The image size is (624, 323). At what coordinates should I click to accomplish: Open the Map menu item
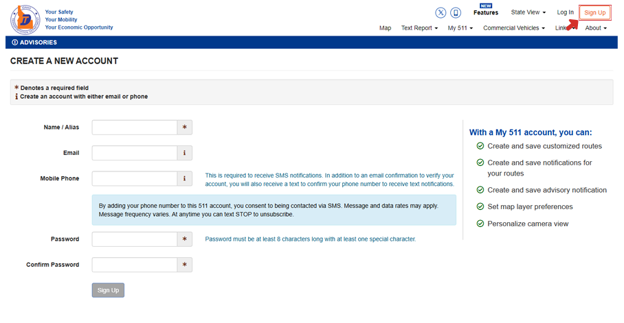[x=385, y=28]
